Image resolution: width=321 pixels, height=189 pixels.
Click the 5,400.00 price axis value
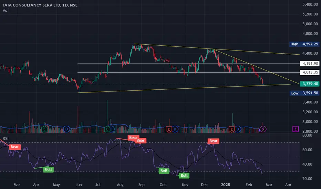point(310,4)
